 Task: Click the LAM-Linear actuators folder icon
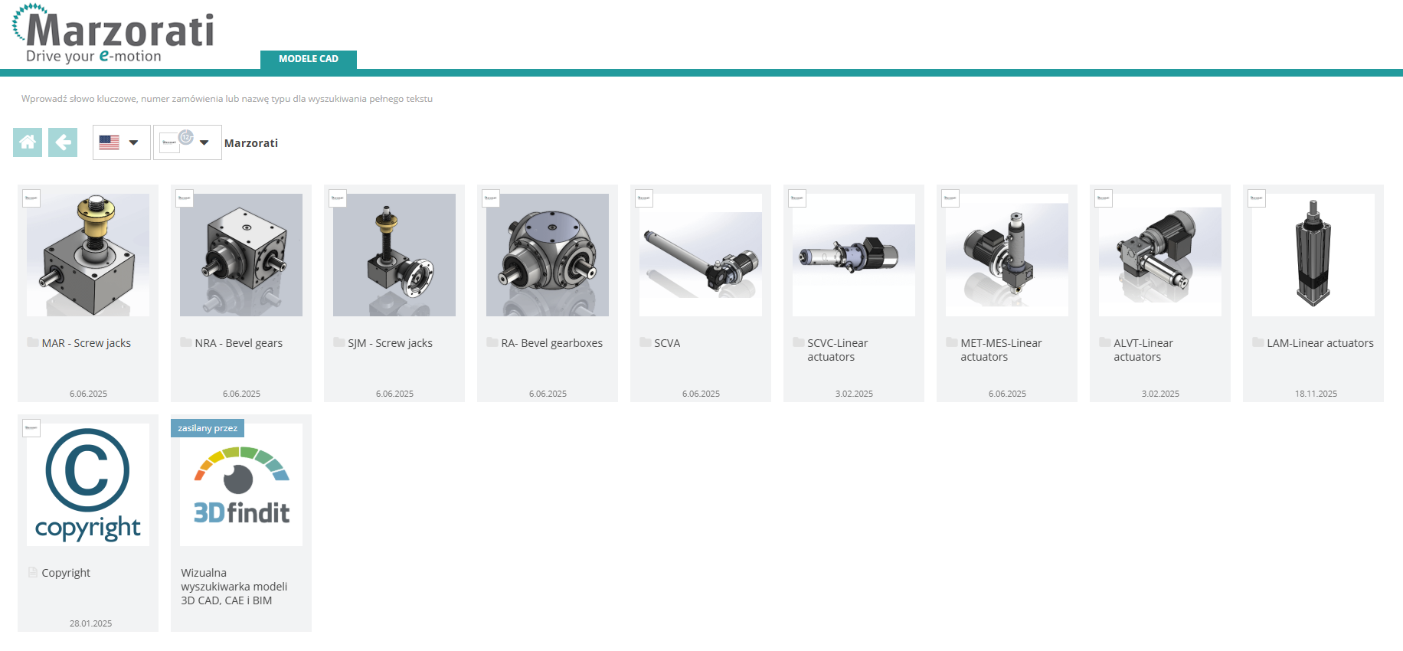point(1258,342)
